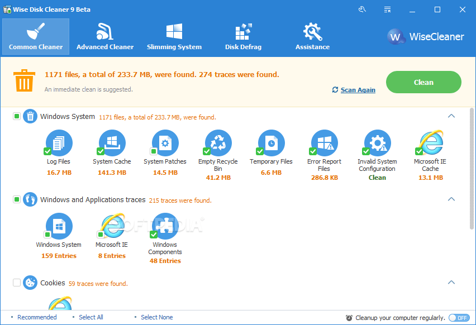Click the Scan Again link

[x=358, y=90]
